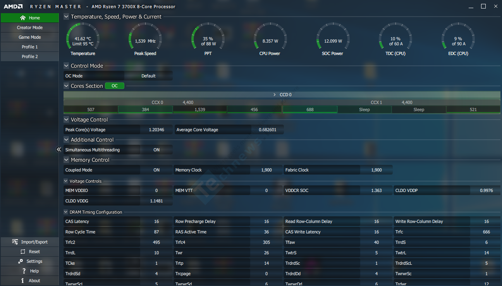This screenshot has height=286, width=502.
Task: Click Tfaw value 40
Action: (376, 242)
